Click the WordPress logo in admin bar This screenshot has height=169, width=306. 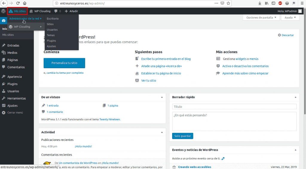[3, 11]
